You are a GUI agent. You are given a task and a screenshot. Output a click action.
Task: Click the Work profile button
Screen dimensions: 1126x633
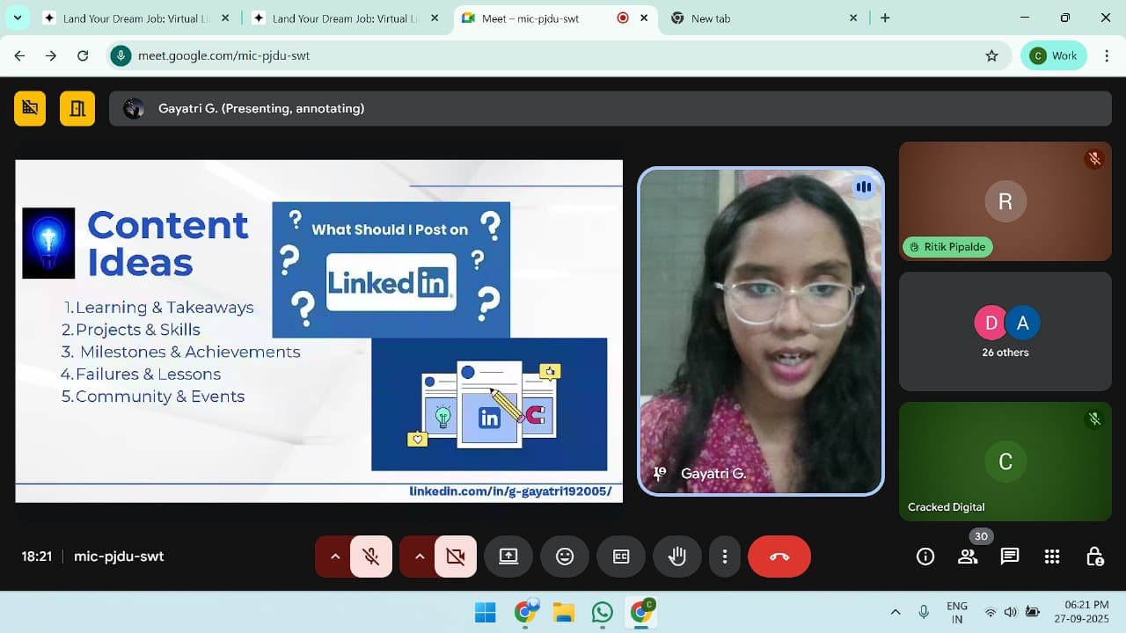(x=1054, y=55)
